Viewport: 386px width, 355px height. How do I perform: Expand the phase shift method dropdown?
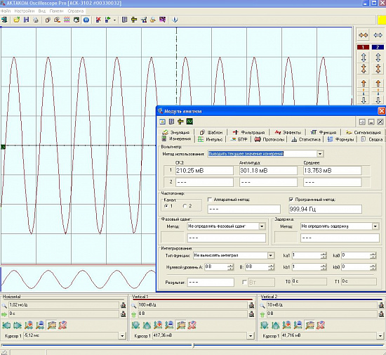(x=262, y=226)
